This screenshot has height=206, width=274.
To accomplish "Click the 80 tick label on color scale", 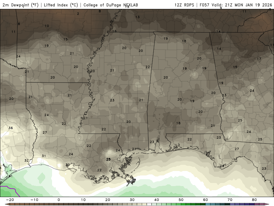I will click(254, 200).
